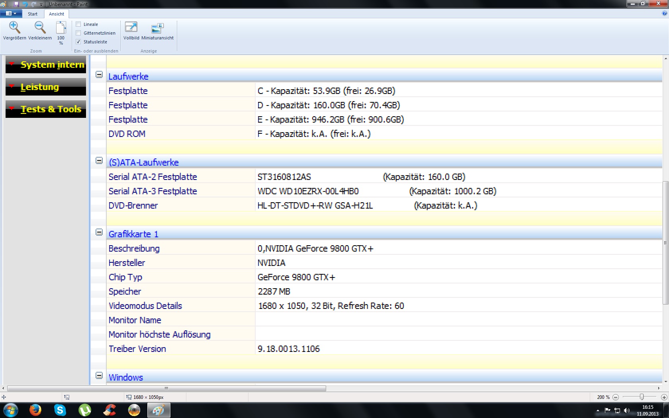Click the DVD-Brenner row label
Screen dimensions: 669x418
pyautogui.click(x=133, y=205)
